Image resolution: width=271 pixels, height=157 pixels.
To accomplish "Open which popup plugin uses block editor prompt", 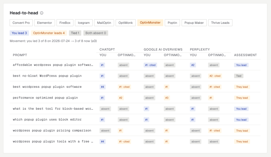I will (x=47, y=119).
